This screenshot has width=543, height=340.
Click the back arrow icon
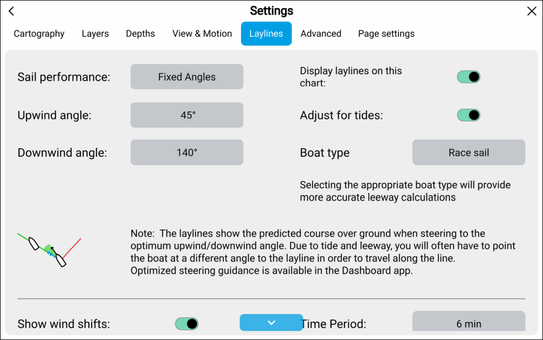tap(11, 11)
